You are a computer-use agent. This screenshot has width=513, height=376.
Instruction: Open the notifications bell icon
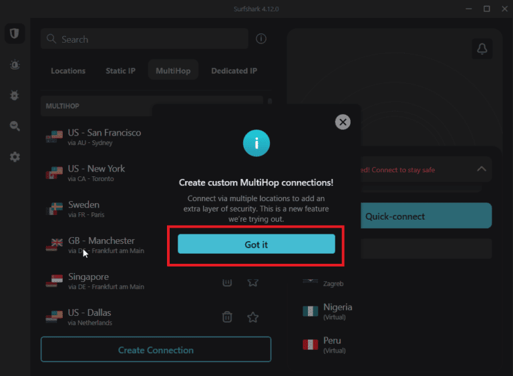point(481,49)
